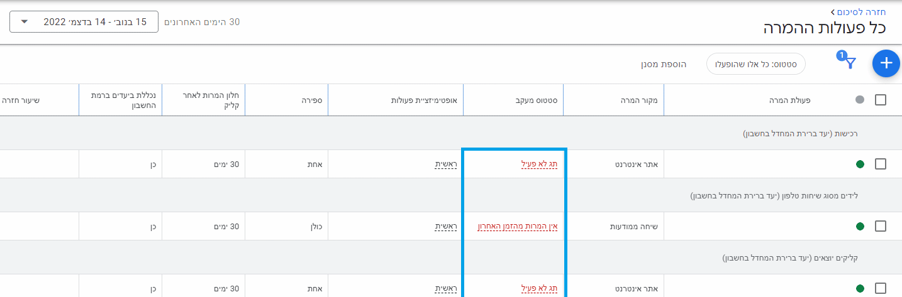Check the box for קליקים יוצאים row
The width and height of the screenshot is (902, 297).
pyautogui.click(x=881, y=288)
